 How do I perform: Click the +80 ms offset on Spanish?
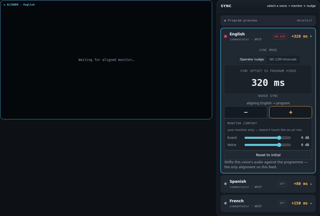301,184
